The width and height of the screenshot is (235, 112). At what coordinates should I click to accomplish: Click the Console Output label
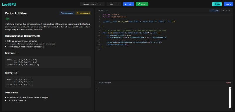coord(105,83)
